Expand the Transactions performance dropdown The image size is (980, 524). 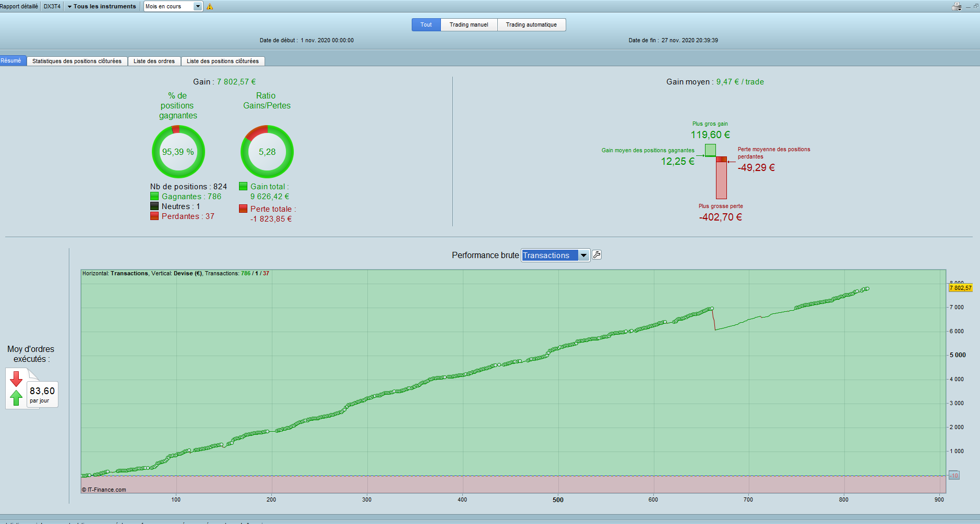pos(555,255)
